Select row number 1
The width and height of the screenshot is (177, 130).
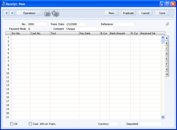[8, 37]
